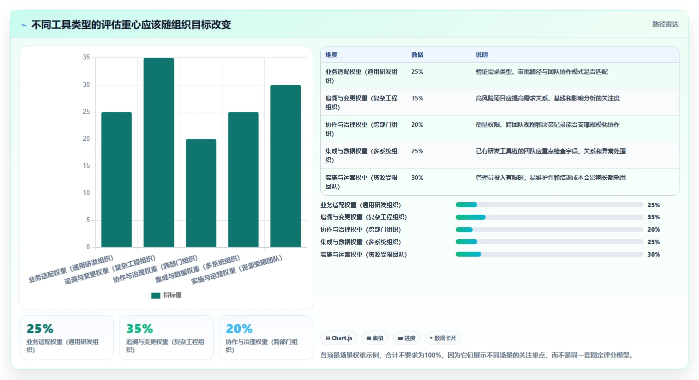Click the 集成与数据权重 progress bar

(x=549, y=242)
